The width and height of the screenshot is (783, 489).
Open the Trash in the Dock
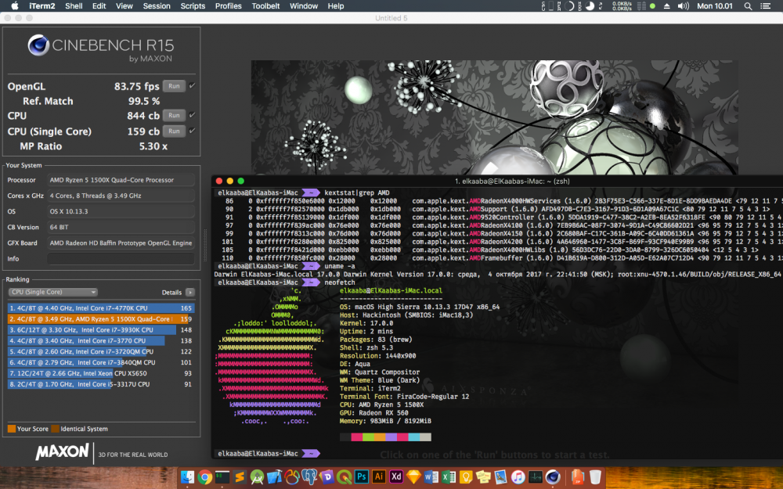coord(595,477)
